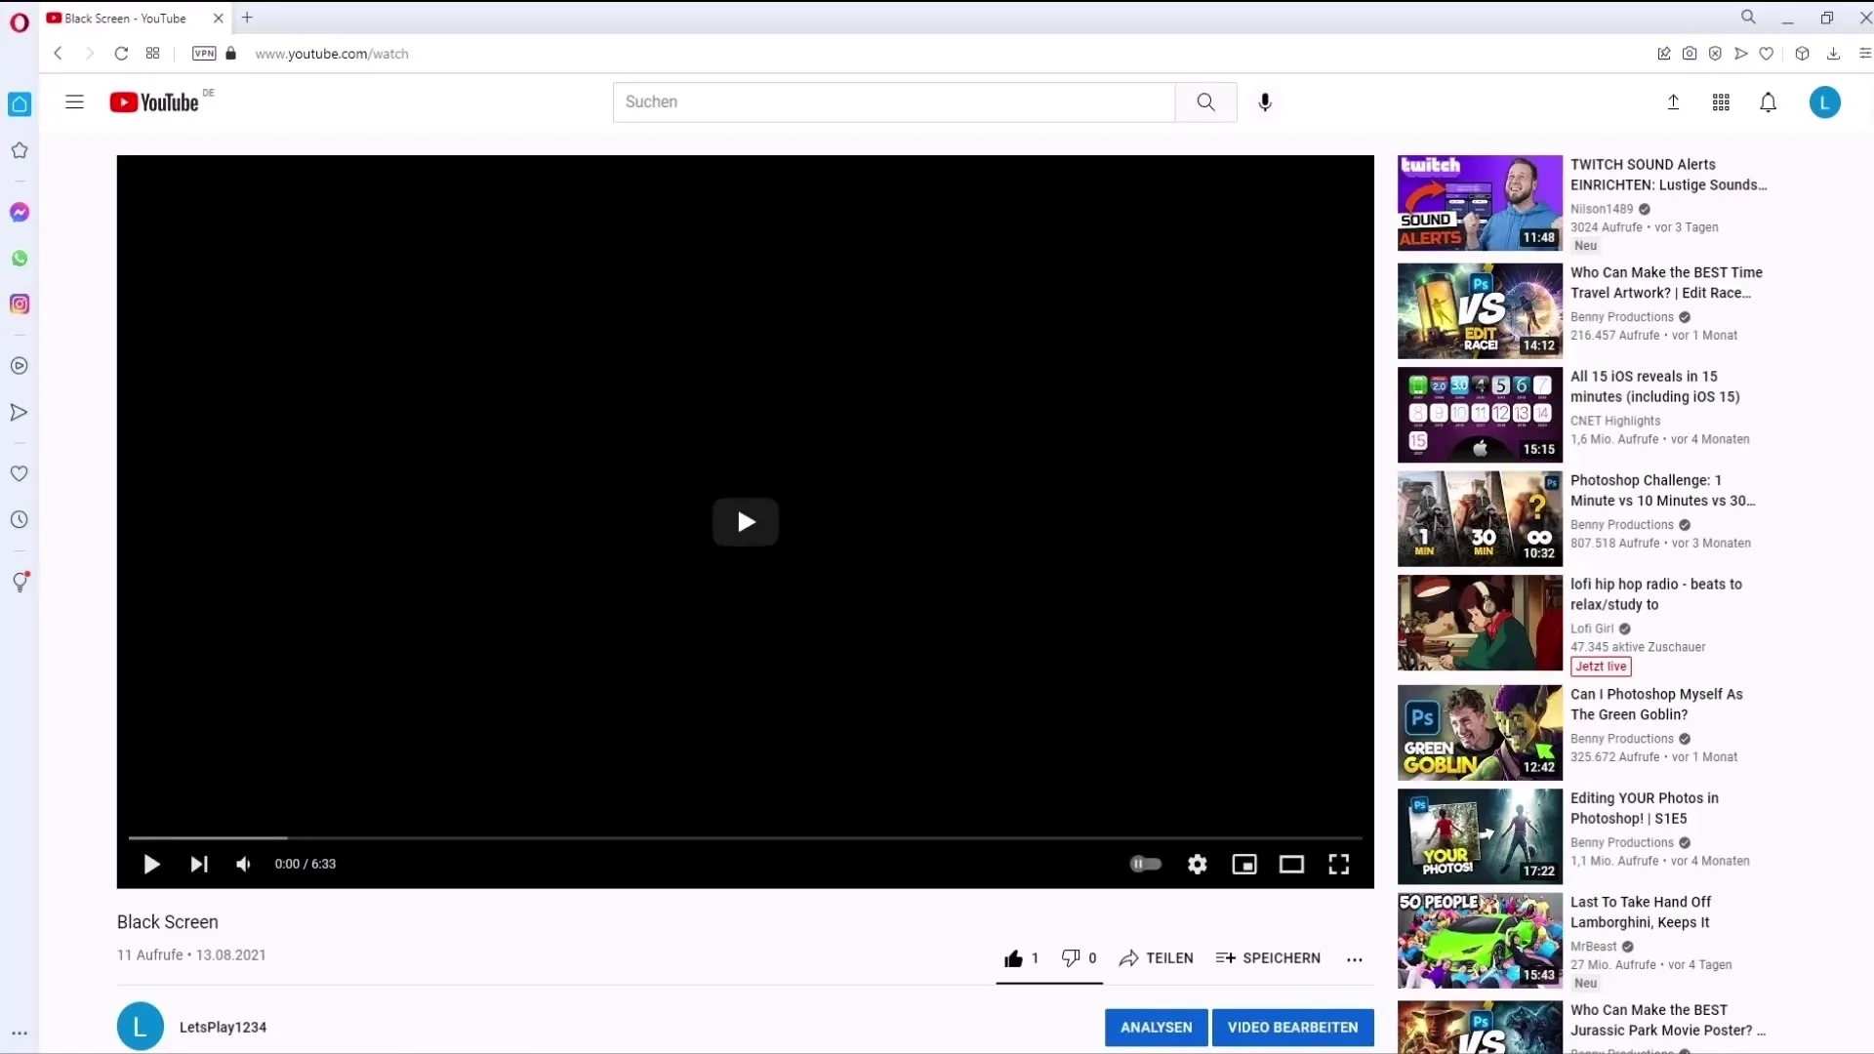
Task: Click the upload video icon
Action: tap(1673, 101)
